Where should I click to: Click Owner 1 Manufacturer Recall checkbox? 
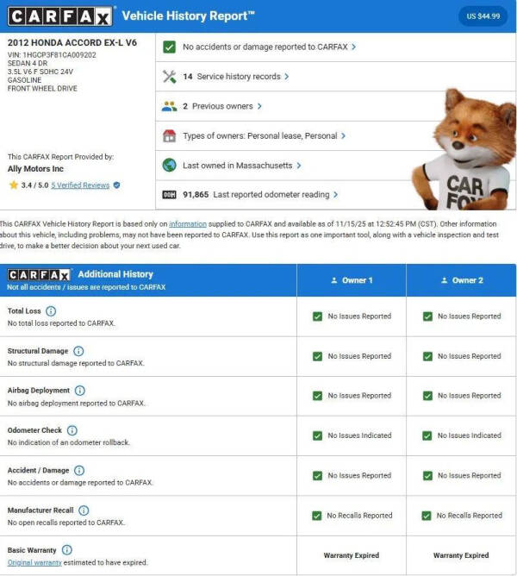coord(318,516)
